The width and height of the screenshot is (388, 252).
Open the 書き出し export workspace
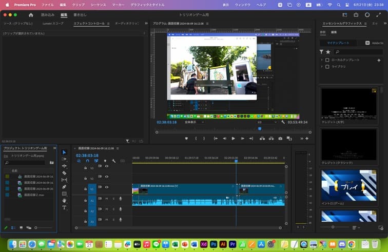(x=81, y=15)
